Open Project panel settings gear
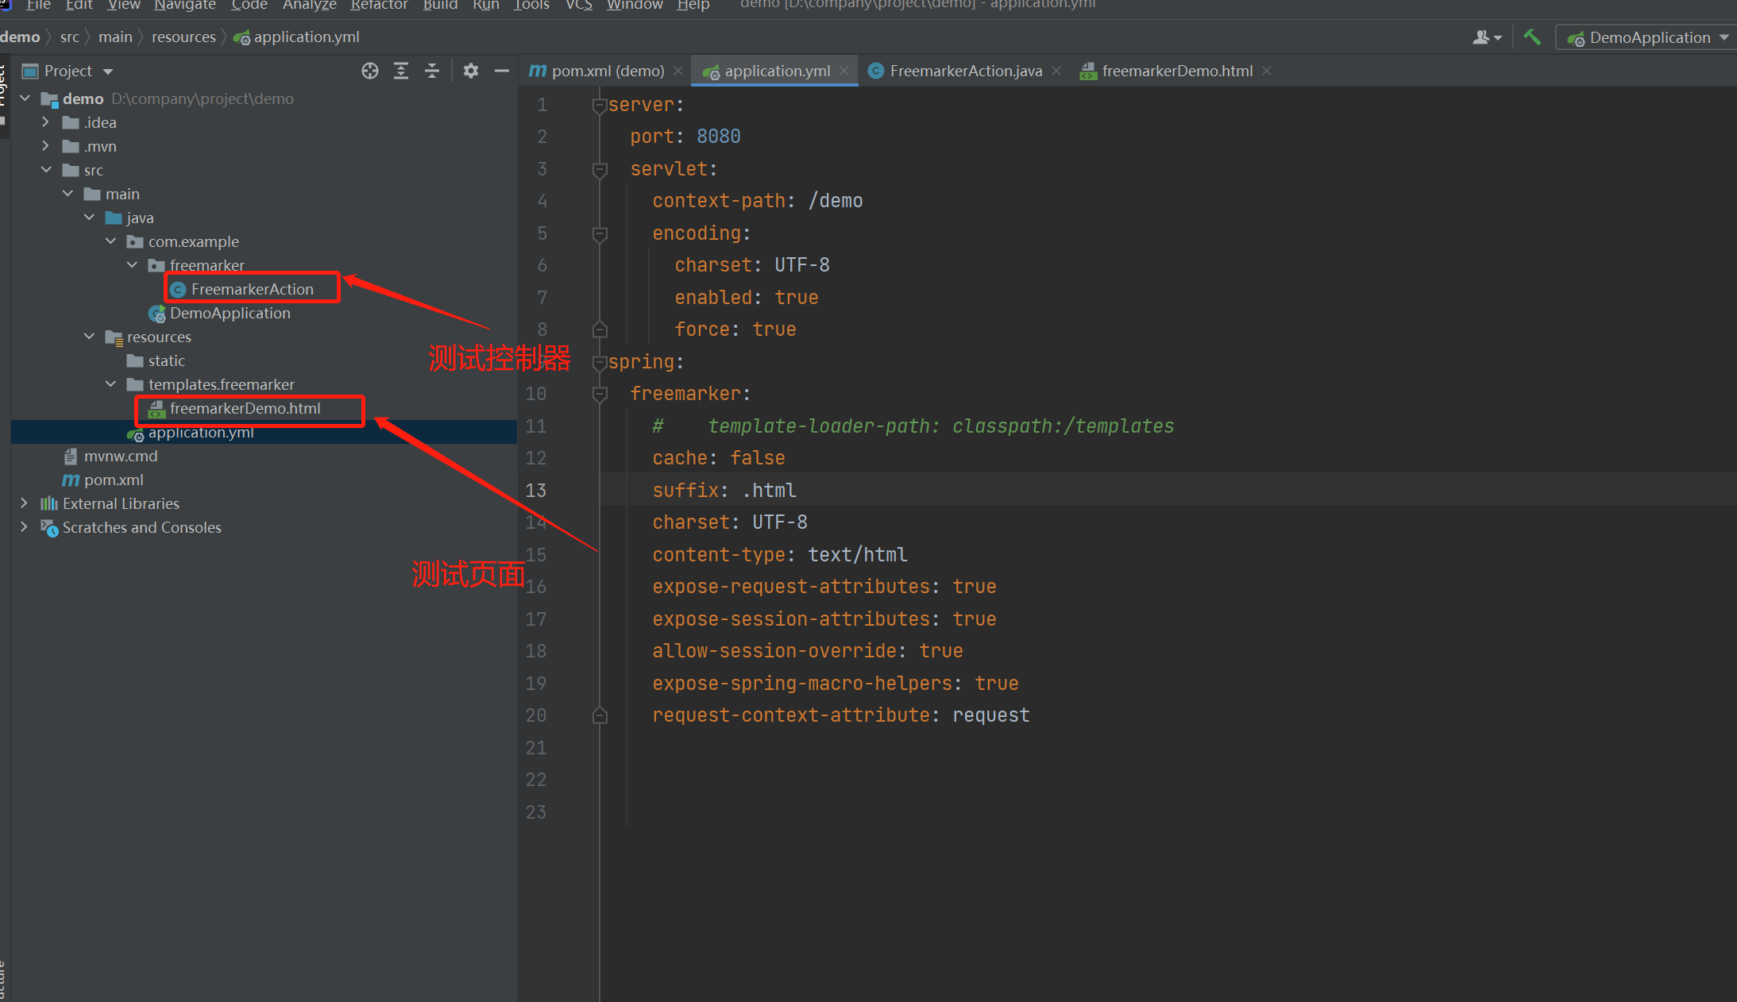This screenshot has height=1002, width=1737. 471,71
